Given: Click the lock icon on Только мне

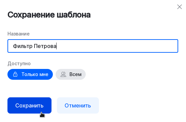Looking at the screenshot, I should [15, 74].
